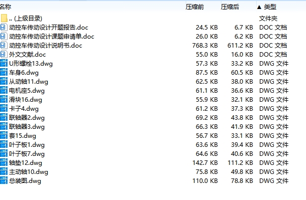Click Word icon of 动控车传动设计课题申请单.doc

coord(4,37)
